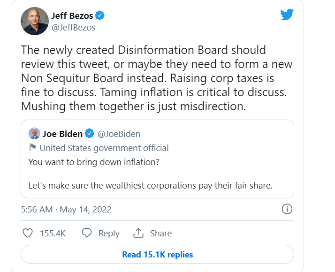Like the tweet with heart icon
This screenshot has width=335, height=272.
28,233
